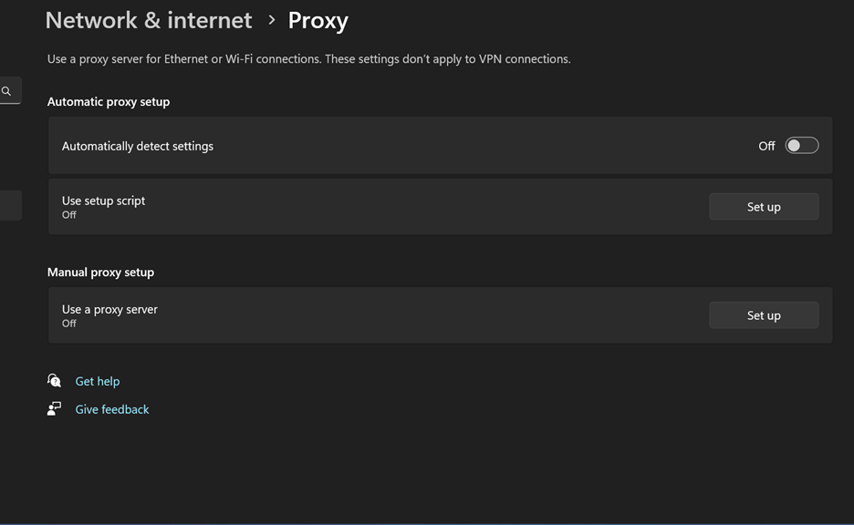Open Set up for Use a proxy server

pos(764,315)
